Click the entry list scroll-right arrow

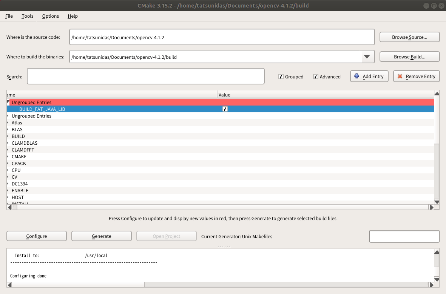[x=432, y=207]
